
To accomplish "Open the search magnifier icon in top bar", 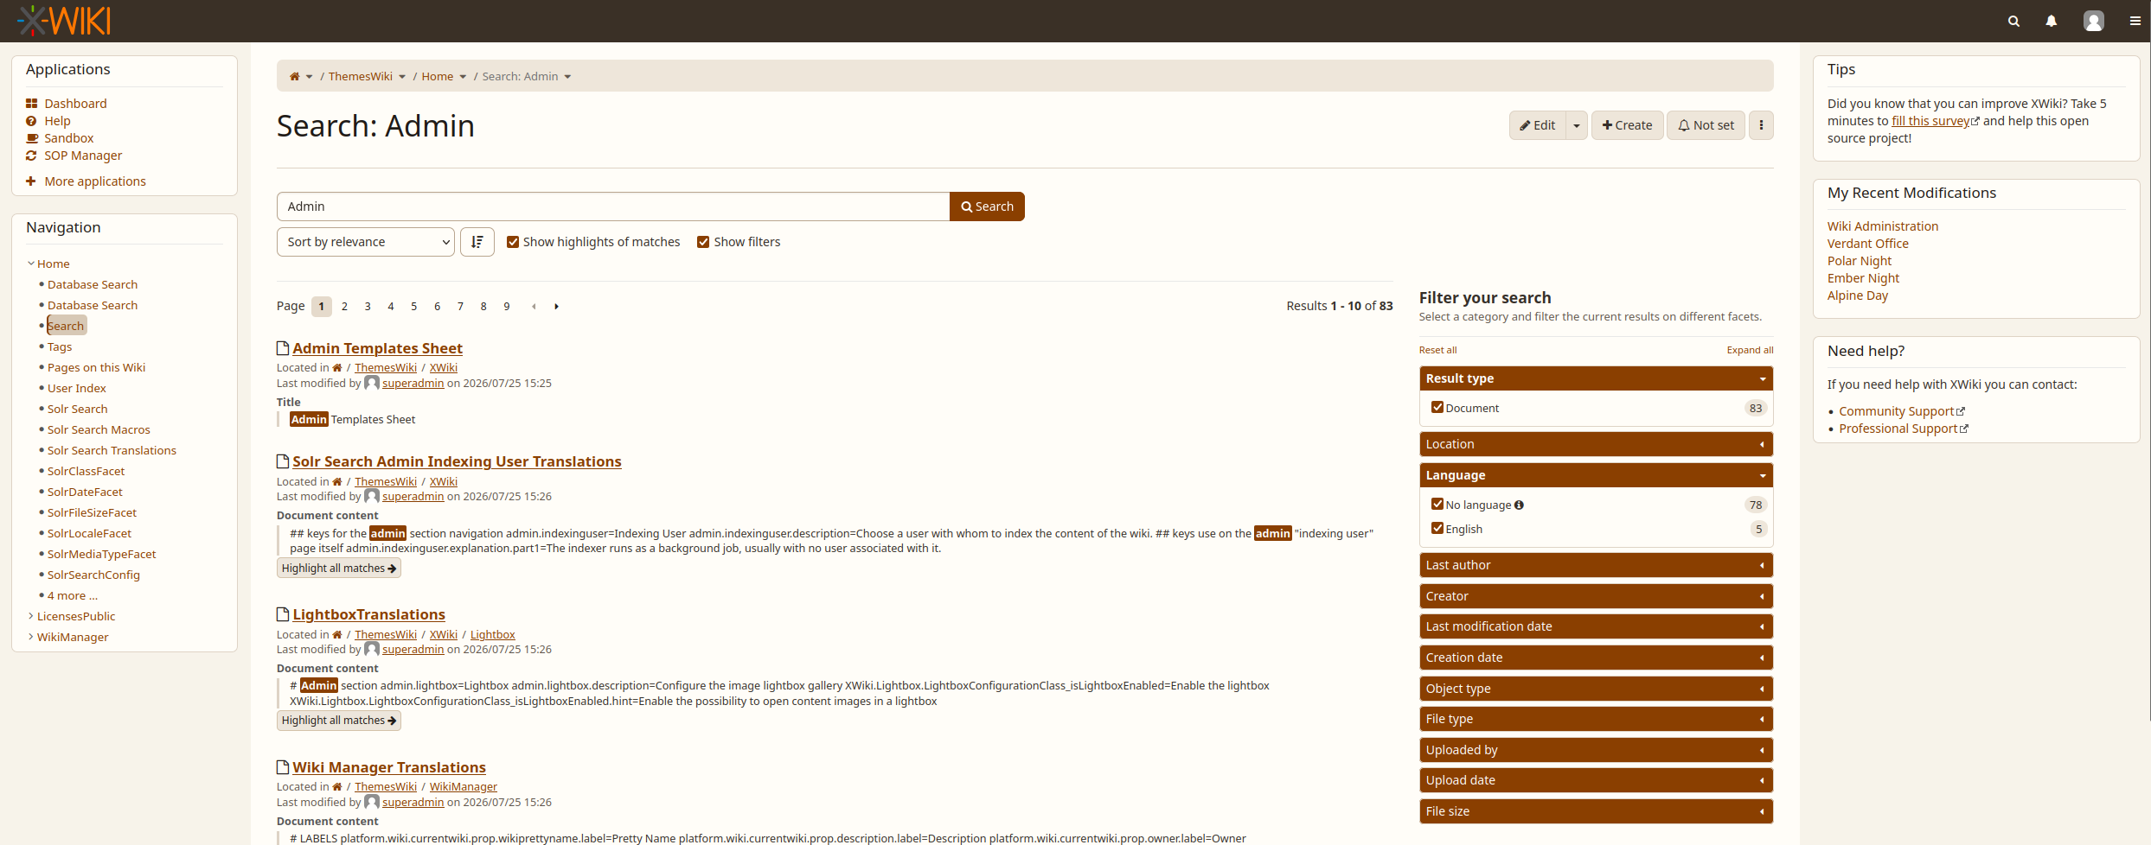I will click(x=2013, y=21).
